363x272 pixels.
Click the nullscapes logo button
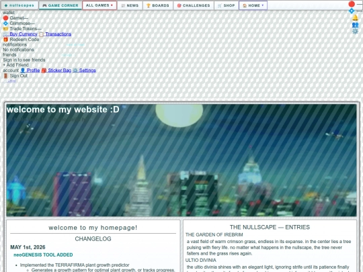click(x=19, y=5)
